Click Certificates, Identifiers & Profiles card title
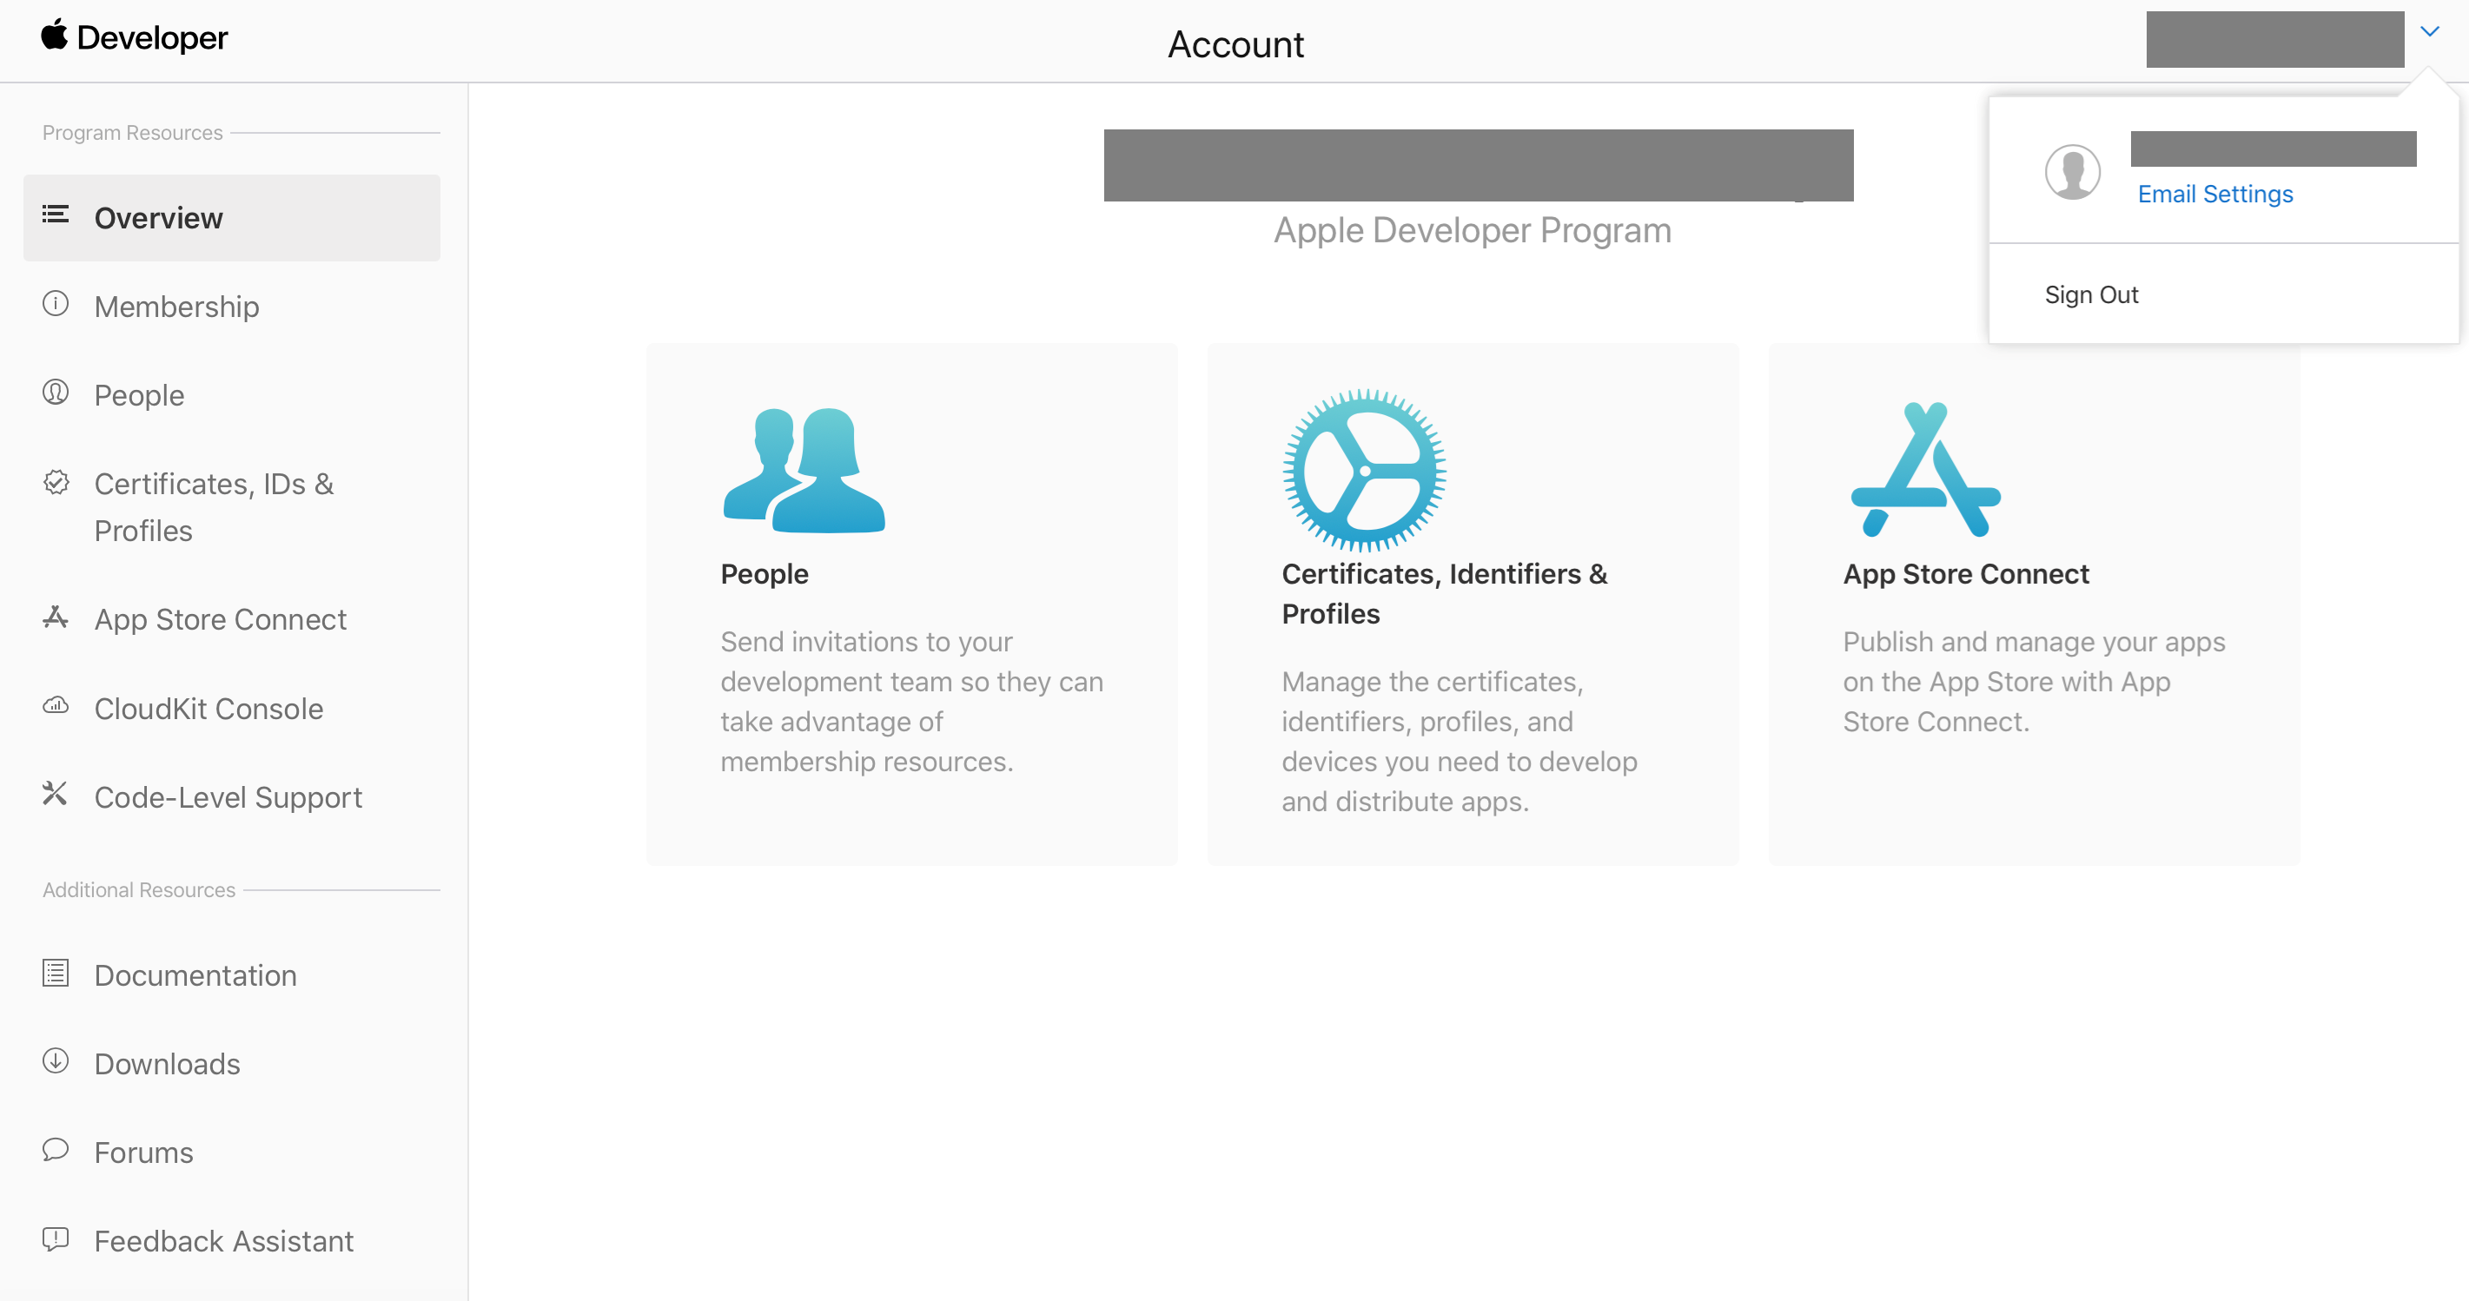This screenshot has height=1301, width=2469. [x=1446, y=594]
